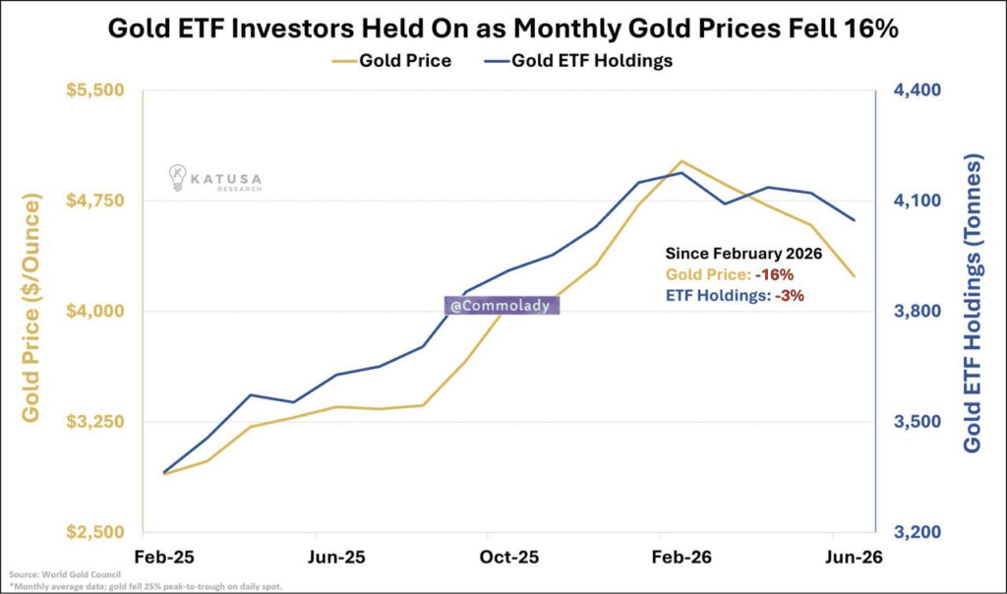Click the blue ETF Holdings legend line
The height and width of the screenshot is (594, 1007).
497,61
